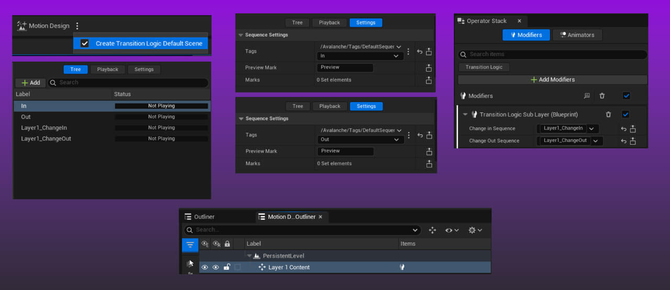670x290 pixels.
Task: Open the tag path dropdown above the In value
Action: click(360, 47)
